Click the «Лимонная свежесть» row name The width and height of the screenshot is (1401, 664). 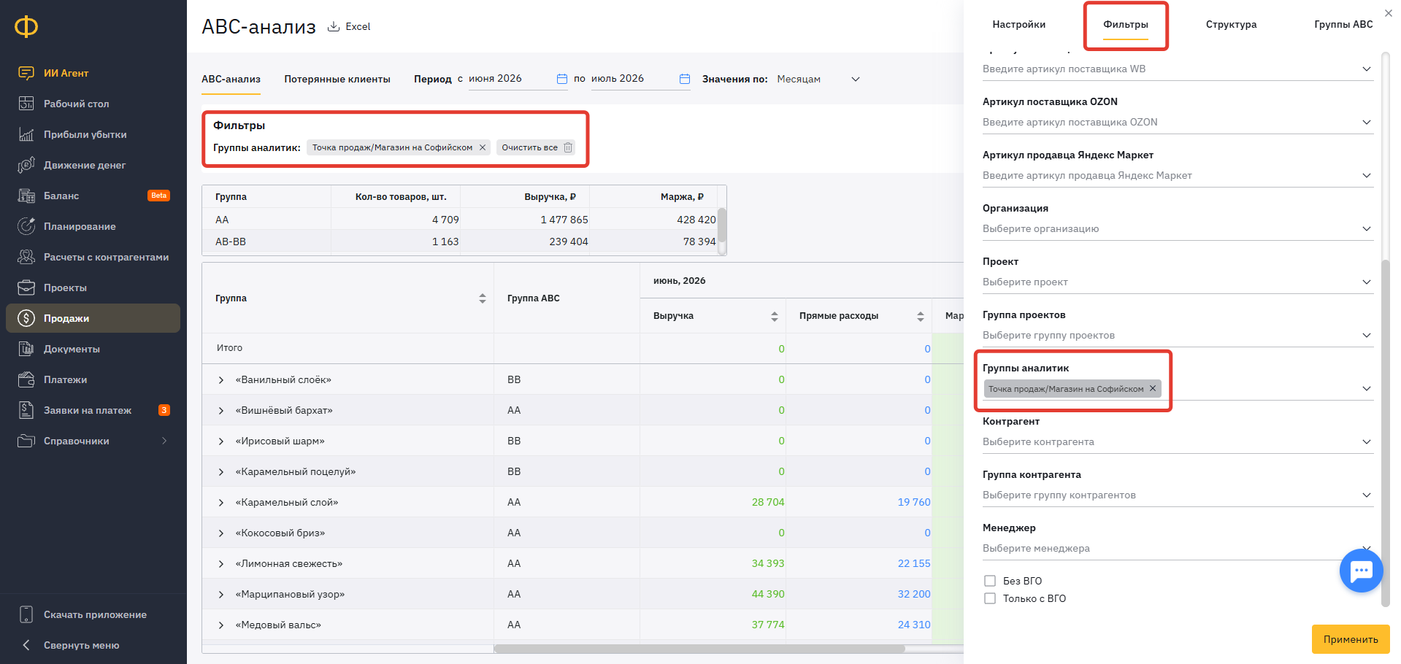click(x=289, y=564)
